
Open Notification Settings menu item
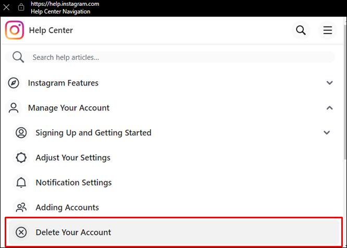(x=73, y=182)
